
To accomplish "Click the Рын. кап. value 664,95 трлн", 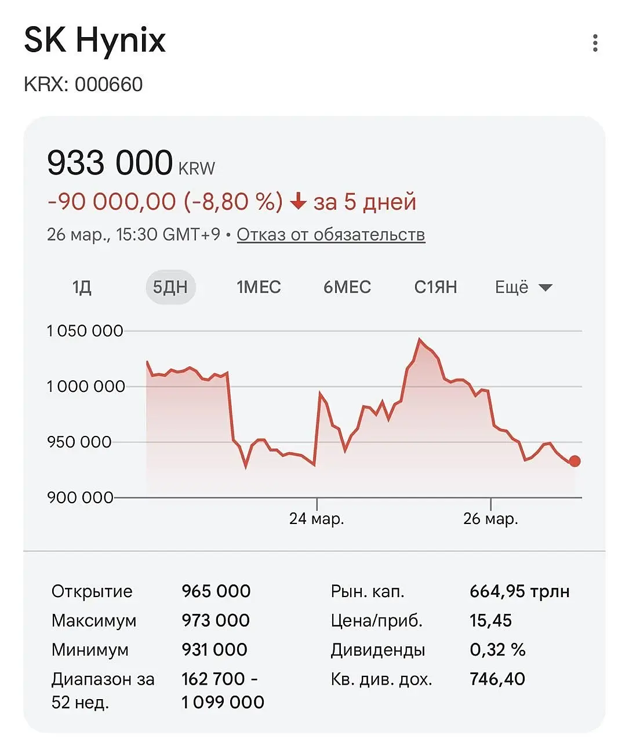I will point(519,591).
